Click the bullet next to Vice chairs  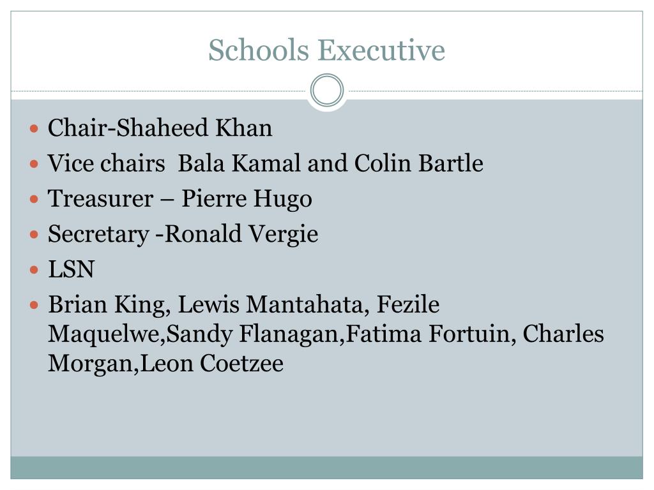click(x=34, y=164)
